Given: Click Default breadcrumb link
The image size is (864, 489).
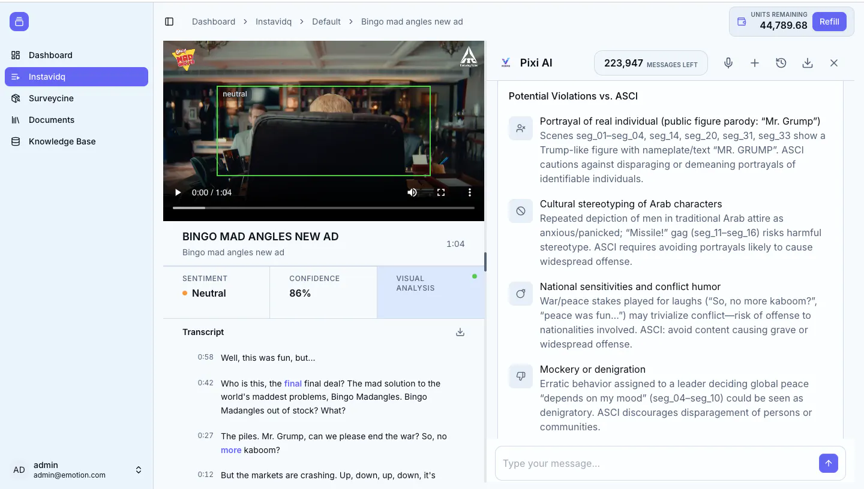Looking at the screenshot, I should point(326,22).
